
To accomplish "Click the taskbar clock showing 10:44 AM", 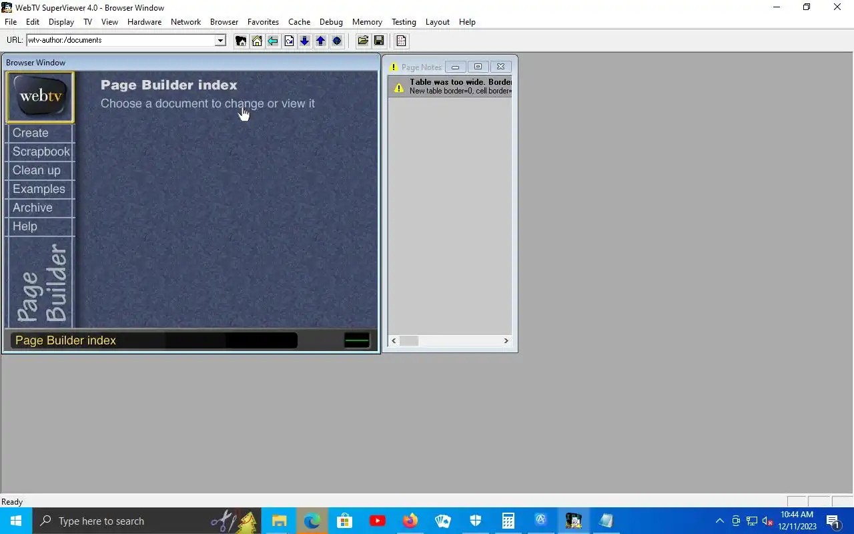I will coord(797,521).
